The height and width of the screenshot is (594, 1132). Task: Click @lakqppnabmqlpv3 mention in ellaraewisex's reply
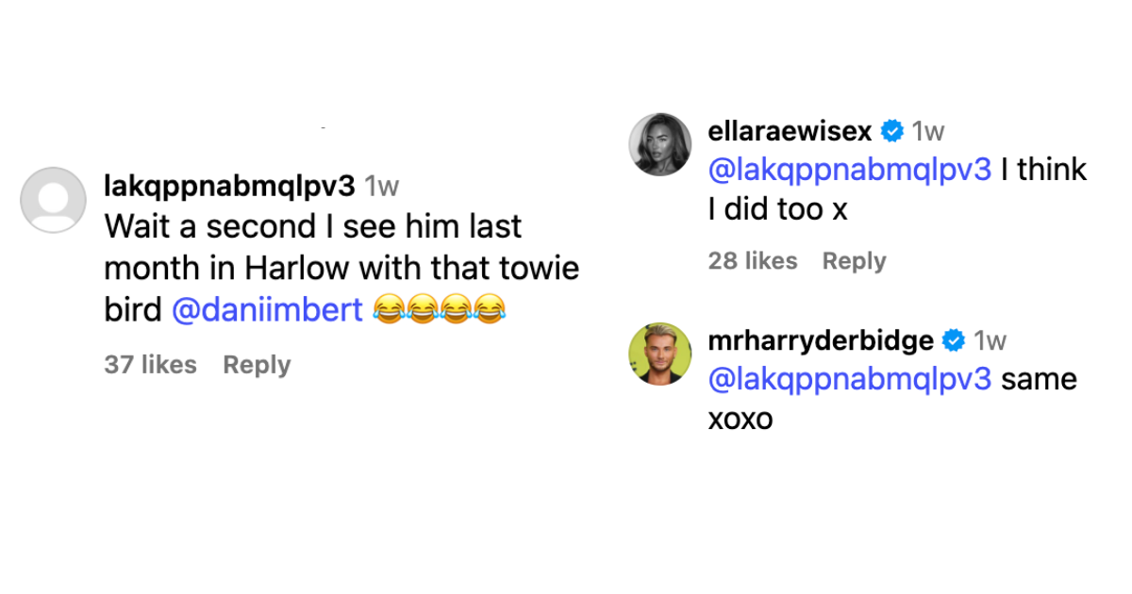(850, 170)
